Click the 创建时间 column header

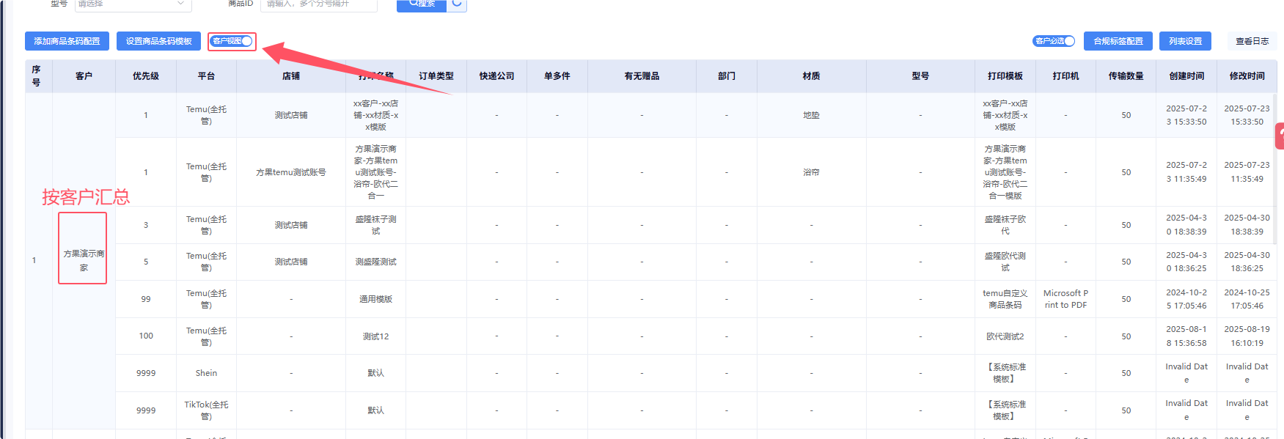[x=1186, y=76]
